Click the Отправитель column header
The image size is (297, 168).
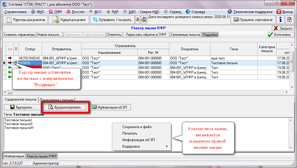[x=62, y=49]
